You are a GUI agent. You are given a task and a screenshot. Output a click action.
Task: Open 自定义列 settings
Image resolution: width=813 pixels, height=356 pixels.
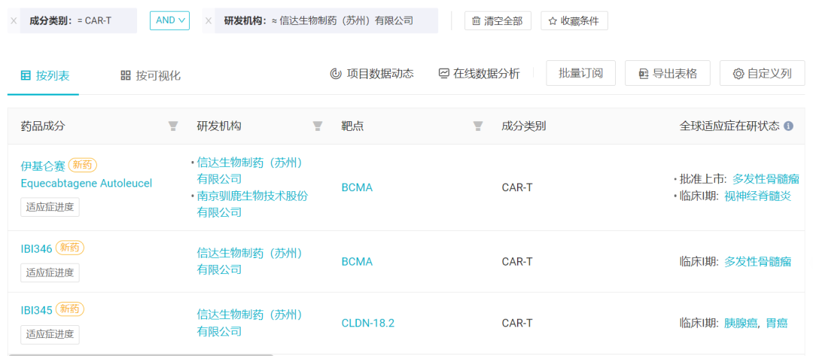tap(762, 73)
